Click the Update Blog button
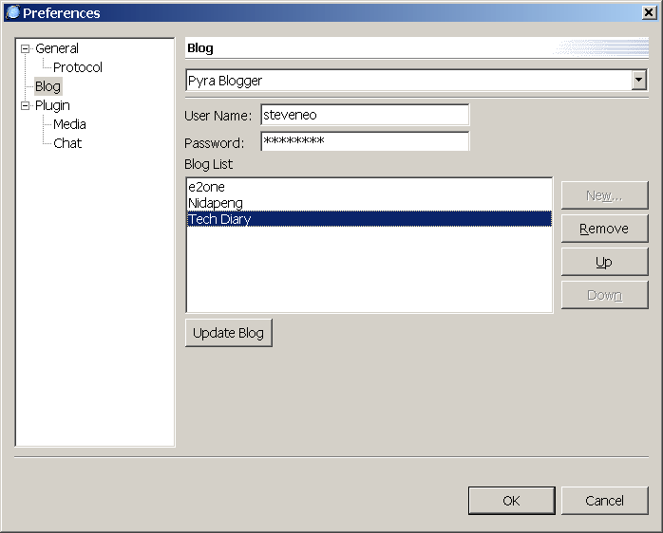663x533 pixels. click(228, 333)
